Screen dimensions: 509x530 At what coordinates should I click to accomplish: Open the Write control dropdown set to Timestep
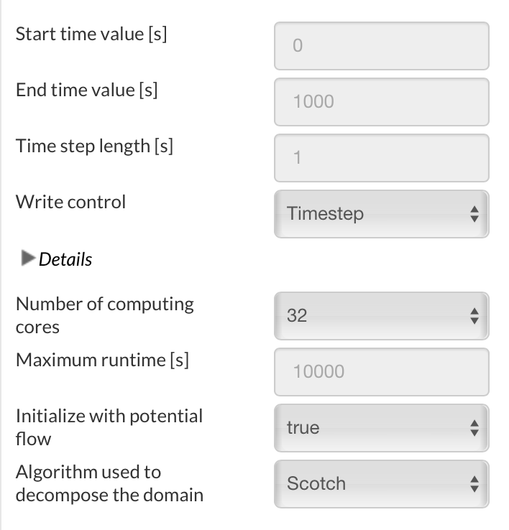(x=381, y=213)
